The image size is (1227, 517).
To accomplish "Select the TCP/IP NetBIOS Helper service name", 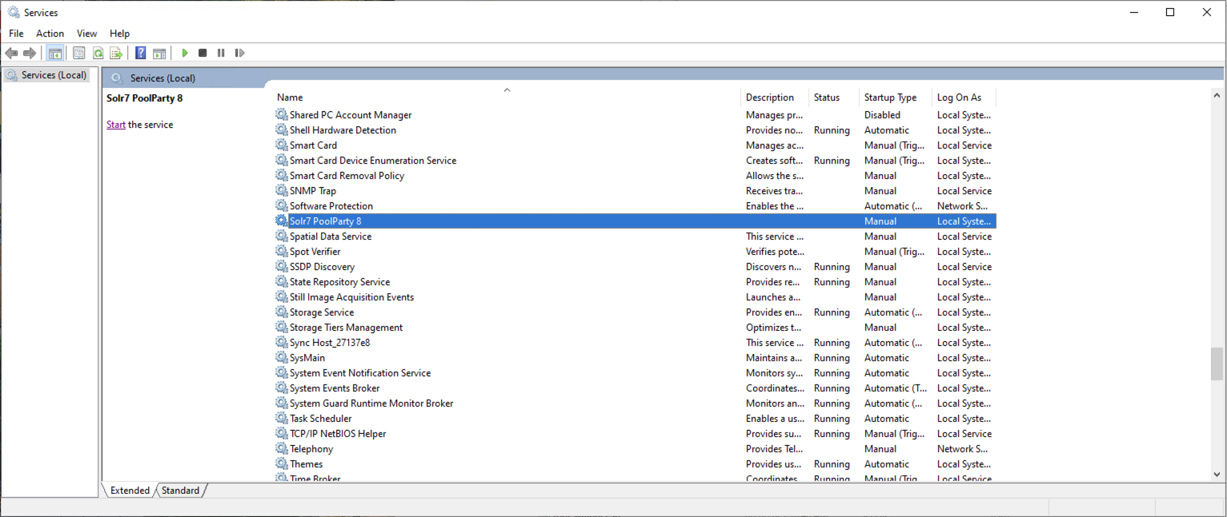I will (338, 434).
